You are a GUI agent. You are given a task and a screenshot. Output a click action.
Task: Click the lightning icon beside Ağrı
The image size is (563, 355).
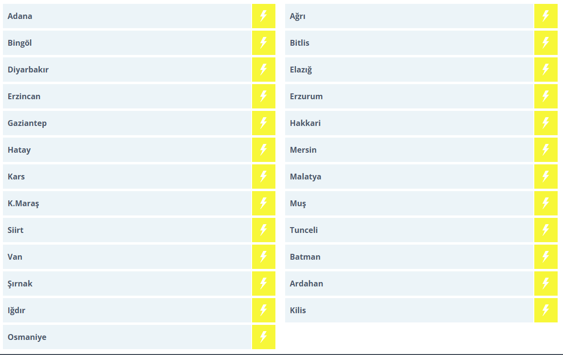click(545, 16)
